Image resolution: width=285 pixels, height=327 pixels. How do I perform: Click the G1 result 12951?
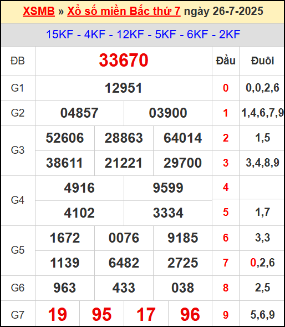coord(124,88)
